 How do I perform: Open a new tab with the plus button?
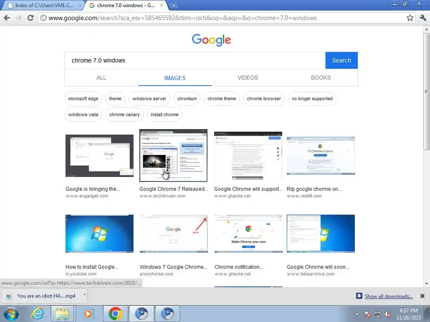(x=173, y=5)
